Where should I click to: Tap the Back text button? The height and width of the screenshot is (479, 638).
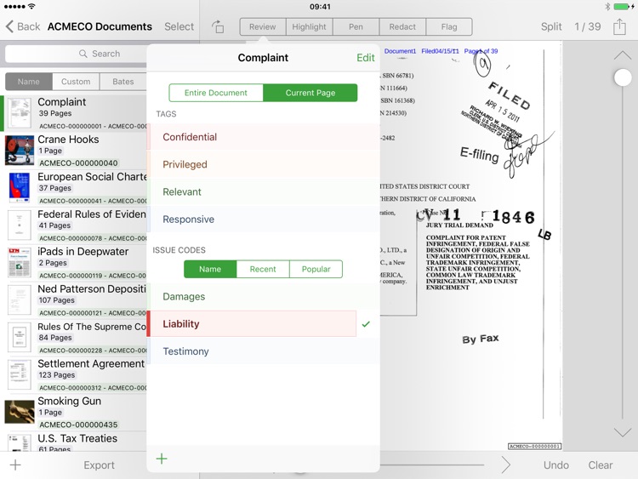(x=28, y=26)
